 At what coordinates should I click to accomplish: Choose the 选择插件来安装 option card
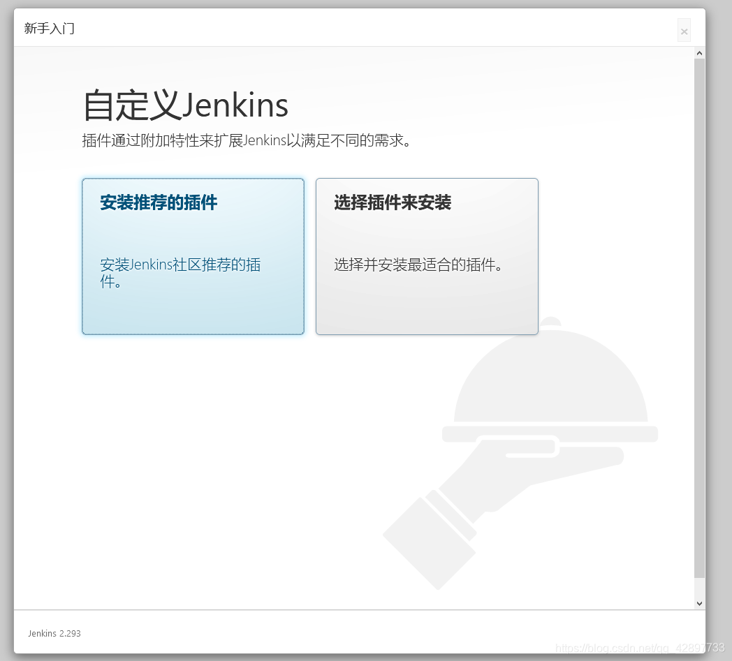coord(427,256)
